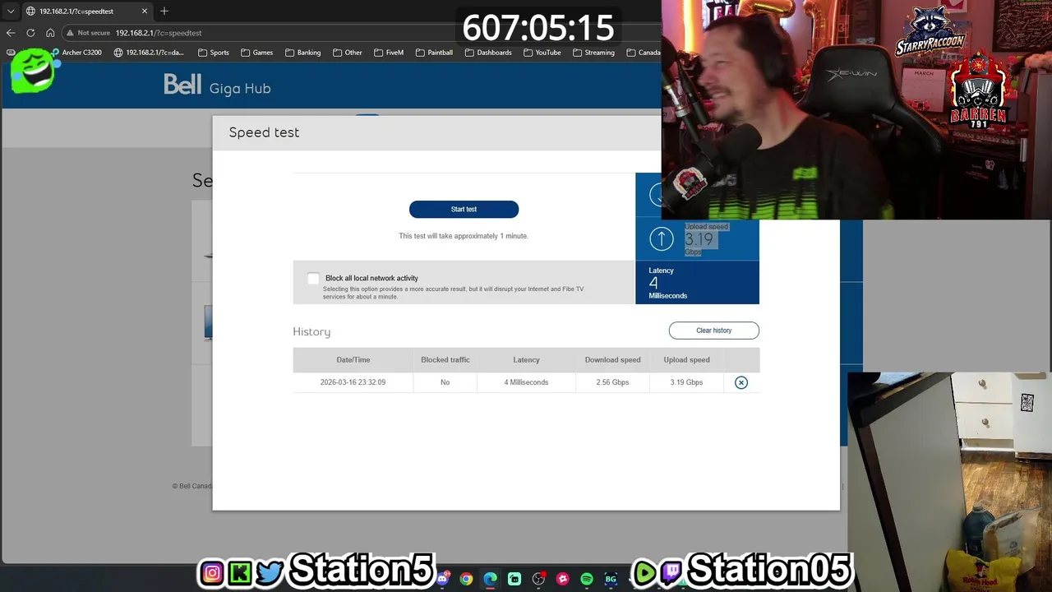Expand the Paintball bookmarks folder
This screenshot has height=592, width=1052.
click(435, 53)
